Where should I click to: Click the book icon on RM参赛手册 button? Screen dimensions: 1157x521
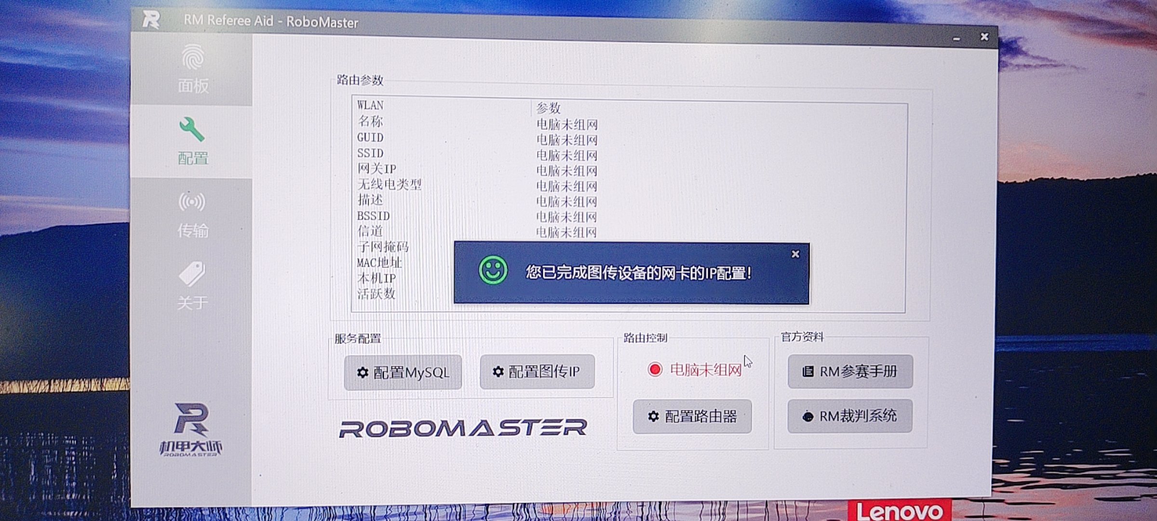point(808,372)
